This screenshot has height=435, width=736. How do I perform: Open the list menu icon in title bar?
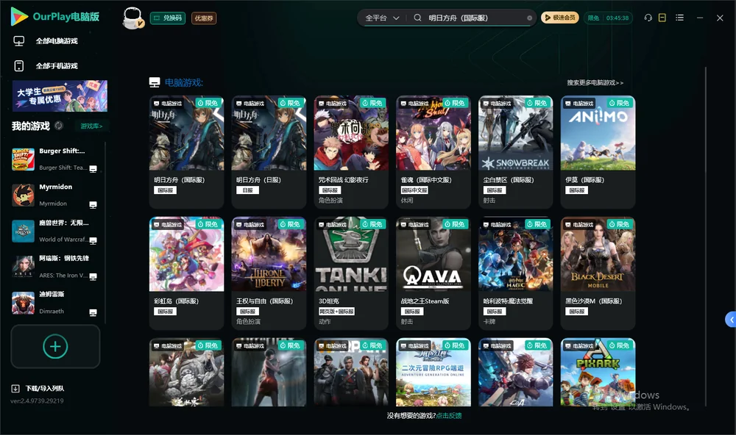679,18
